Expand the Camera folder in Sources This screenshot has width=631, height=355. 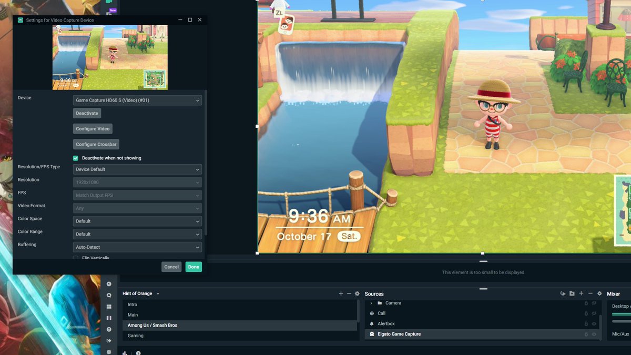click(x=371, y=303)
